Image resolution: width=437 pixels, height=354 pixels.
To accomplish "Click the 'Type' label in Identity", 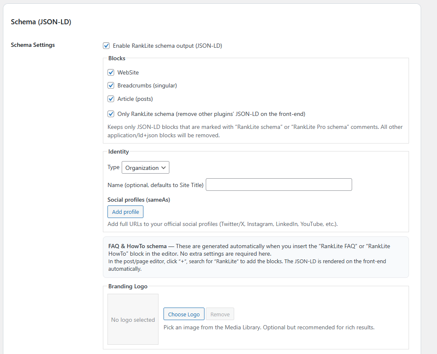I will coord(113,167).
